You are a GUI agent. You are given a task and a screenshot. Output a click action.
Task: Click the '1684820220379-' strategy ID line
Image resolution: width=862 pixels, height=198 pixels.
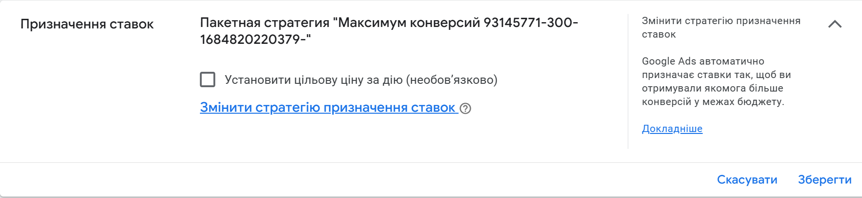pyautogui.click(x=255, y=40)
